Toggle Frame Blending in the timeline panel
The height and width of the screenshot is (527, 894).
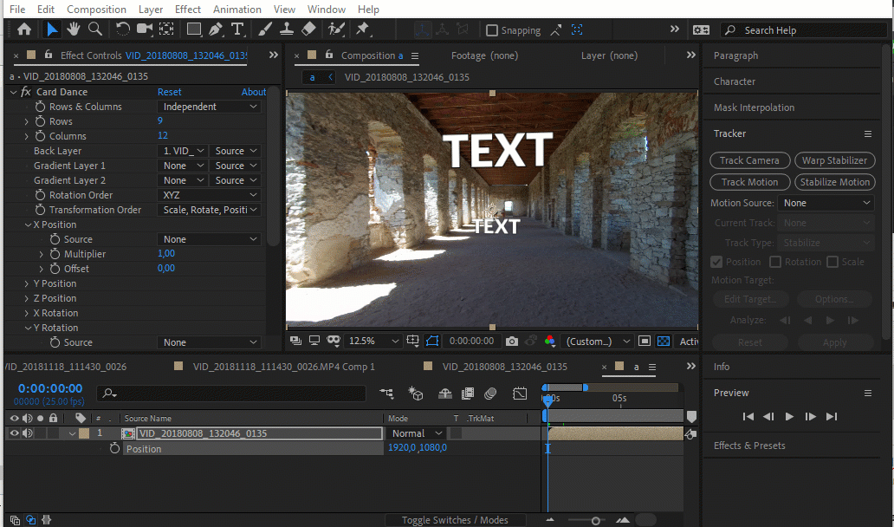470,394
